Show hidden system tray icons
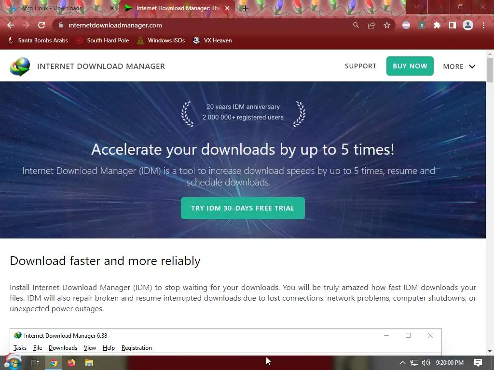This screenshot has width=494, height=370. pos(403,363)
